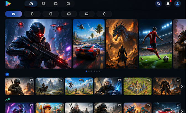The width and height of the screenshot is (188, 113).
Task: Open the parachute battle royale thumbnail
Action: (79, 86)
